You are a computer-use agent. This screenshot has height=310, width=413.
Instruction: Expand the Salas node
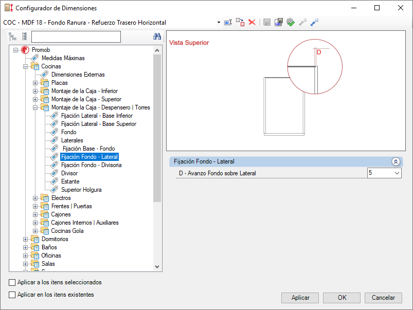25,264
